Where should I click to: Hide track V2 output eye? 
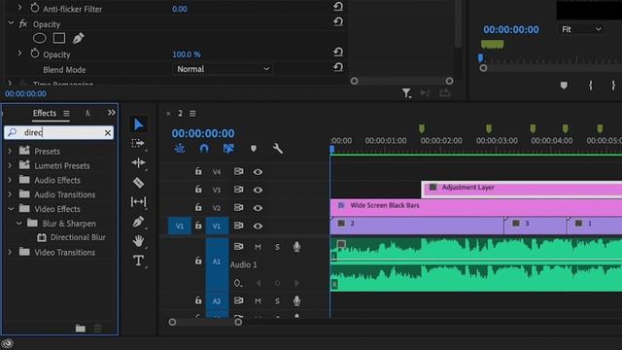point(258,207)
